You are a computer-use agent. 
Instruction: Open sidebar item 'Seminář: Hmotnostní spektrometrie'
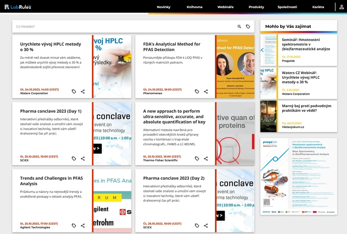click(306, 44)
